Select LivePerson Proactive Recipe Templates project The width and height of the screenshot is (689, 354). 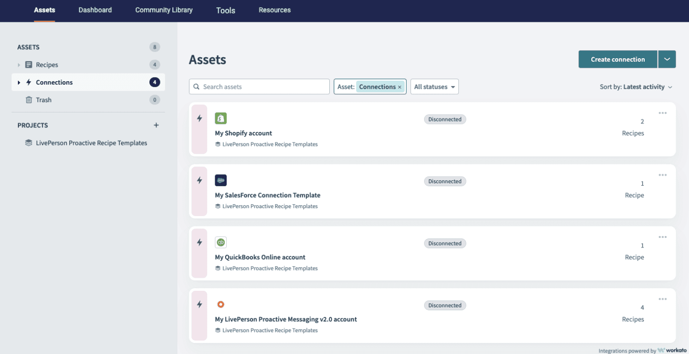[x=91, y=143]
